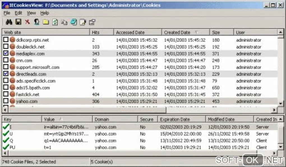
Task: Check the ads.specificclick.com checkbox
Action: (x=6, y=80)
